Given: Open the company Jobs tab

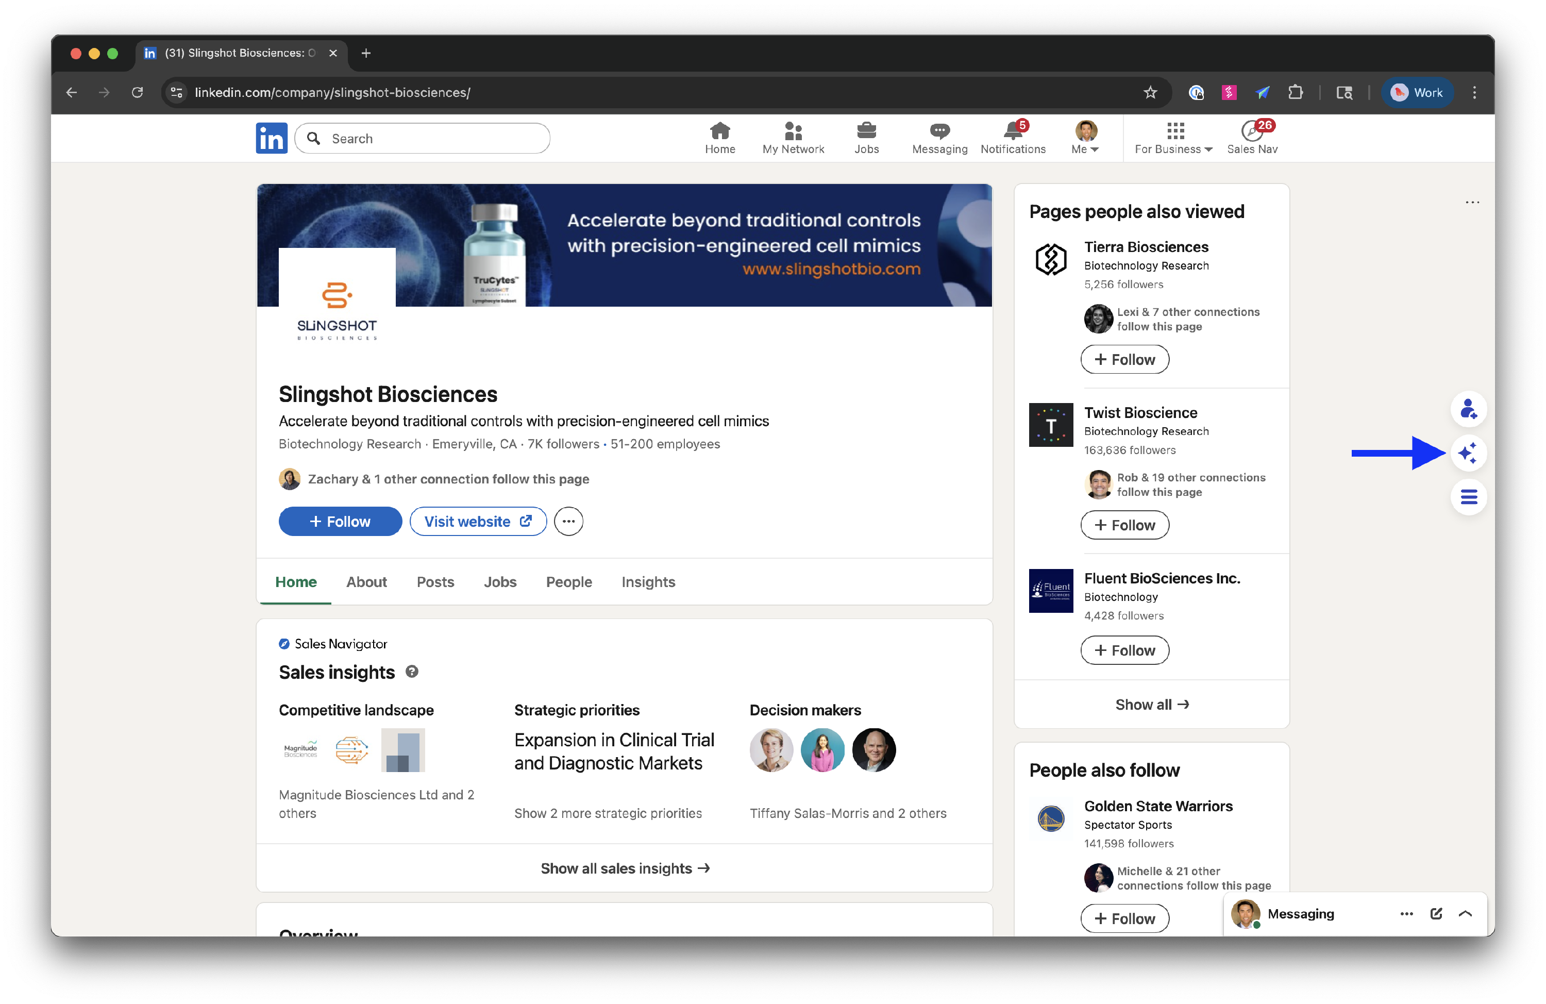Looking at the screenshot, I should click(x=499, y=581).
